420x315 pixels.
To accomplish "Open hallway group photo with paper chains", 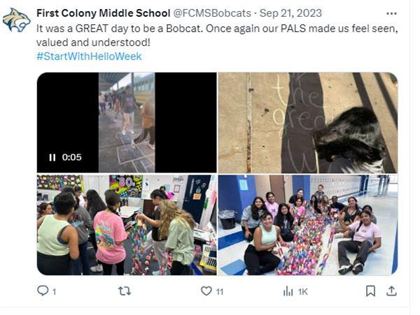I will (308, 225).
